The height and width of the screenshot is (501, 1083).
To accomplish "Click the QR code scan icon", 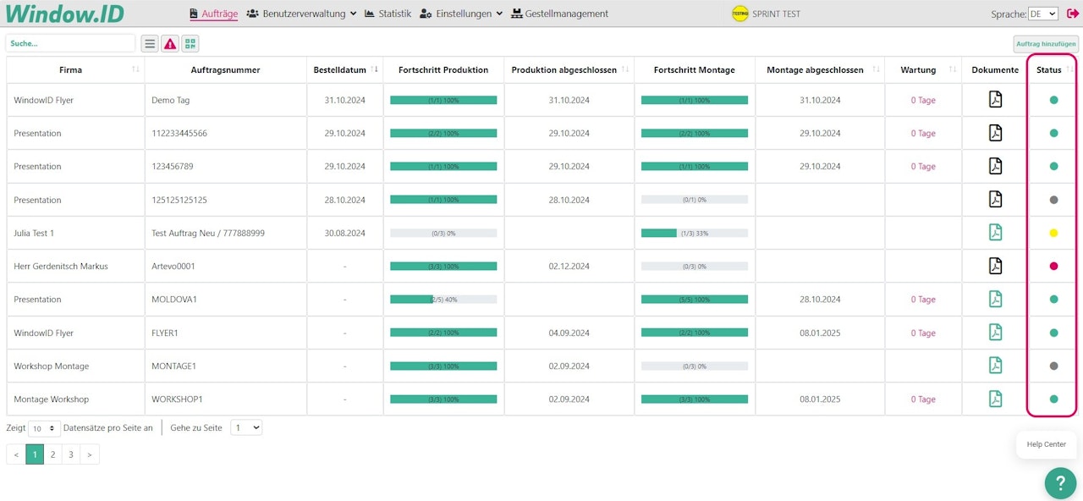I will point(190,44).
